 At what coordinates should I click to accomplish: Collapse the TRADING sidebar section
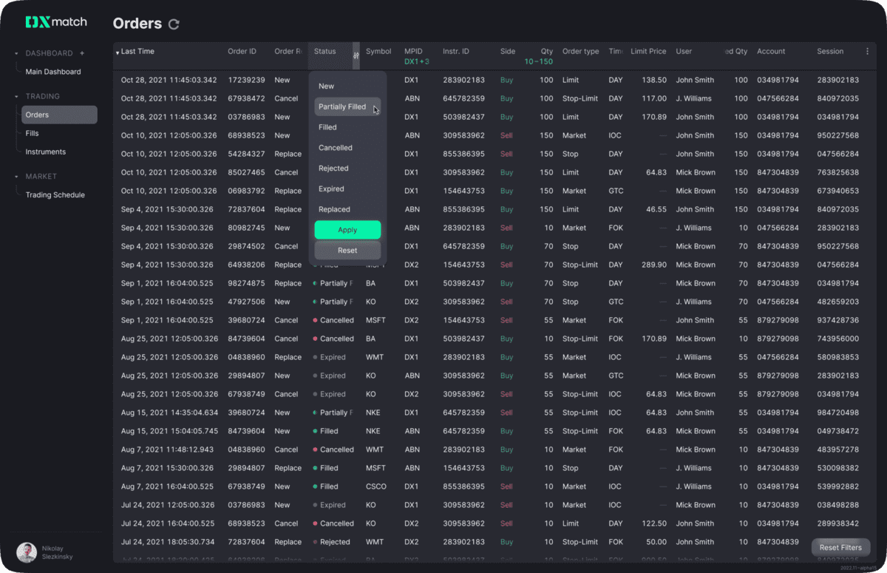[x=16, y=96]
